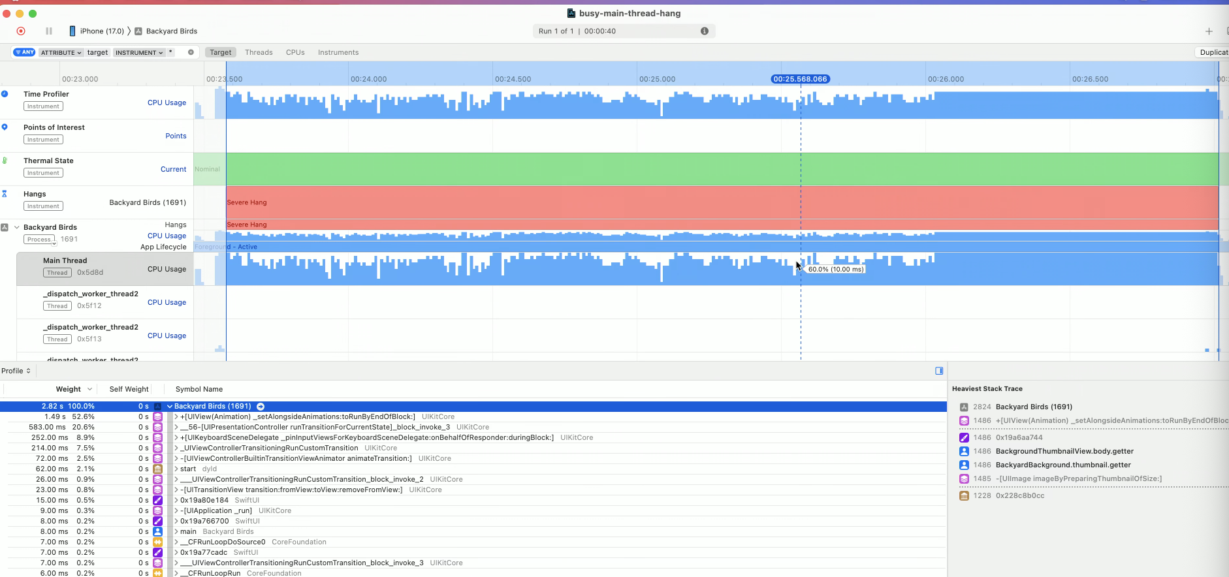Expand the main Backyard Birds row
The width and height of the screenshot is (1229, 577).
pyautogui.click(x=176, y=531)
